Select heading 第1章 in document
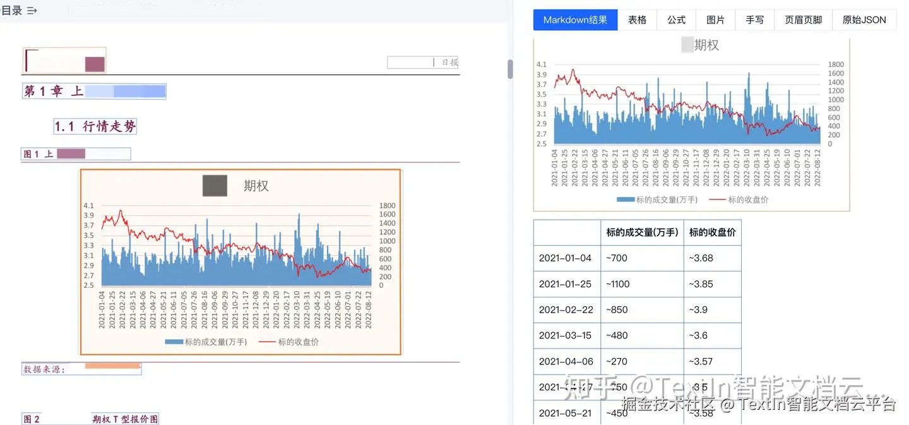The width and height of the screenshot is (909, 425). click(x=94, y=92)
